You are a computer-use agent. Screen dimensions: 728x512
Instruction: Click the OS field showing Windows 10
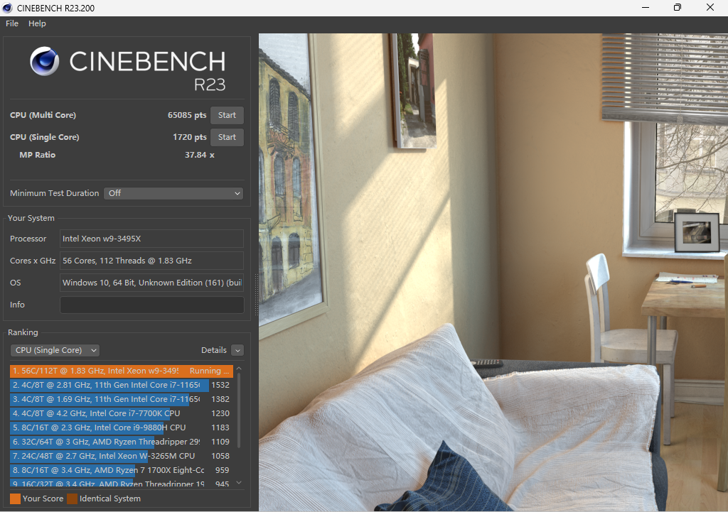tap(152, 283)
